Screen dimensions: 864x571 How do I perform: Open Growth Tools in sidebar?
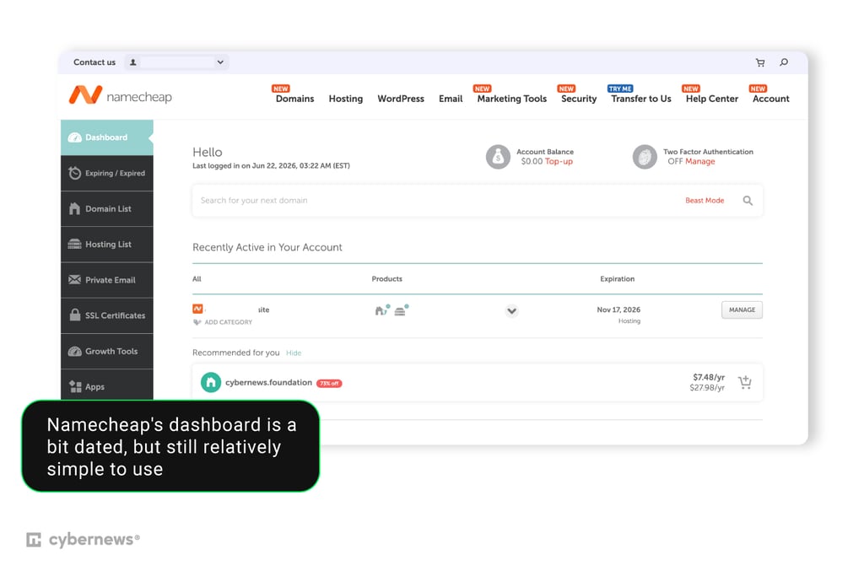[107, 352]
